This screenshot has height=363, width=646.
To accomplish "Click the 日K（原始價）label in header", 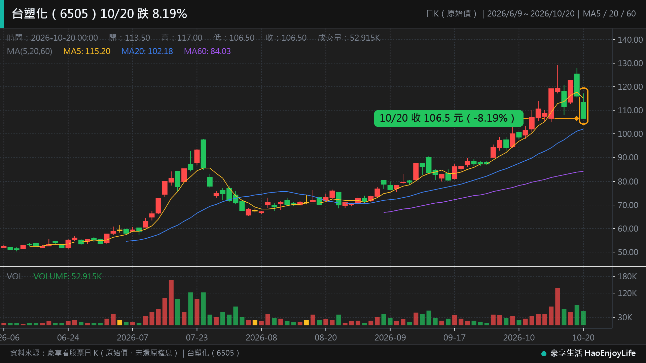I will pyautogui.click(x=452, y=14).
